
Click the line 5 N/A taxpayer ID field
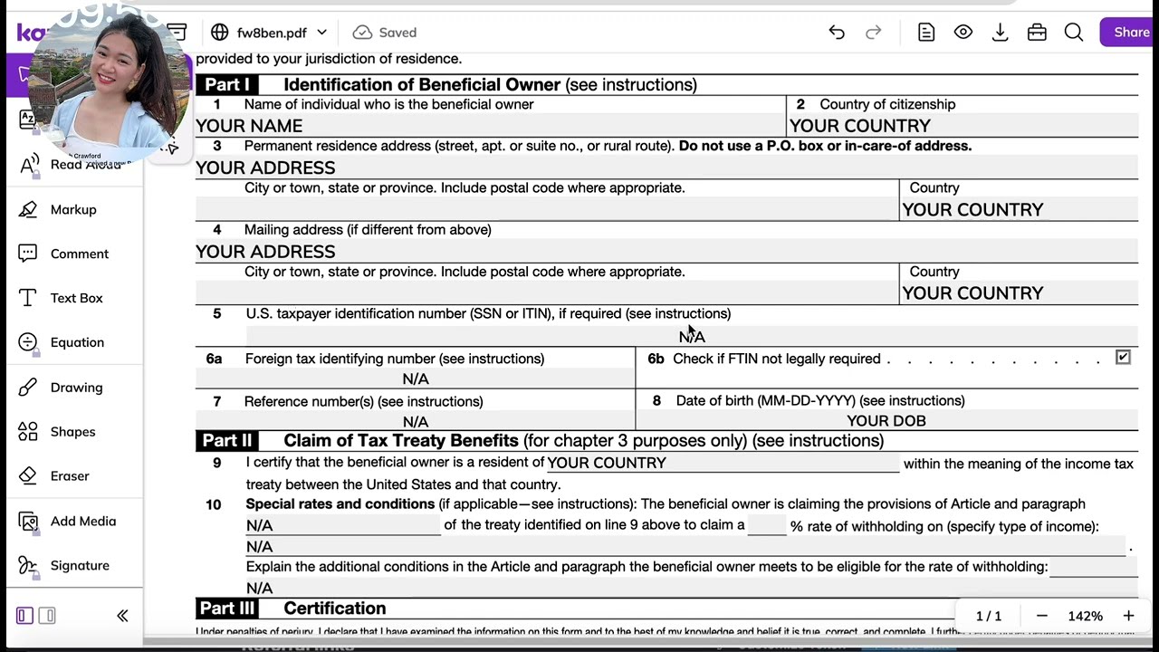[692, 336]
